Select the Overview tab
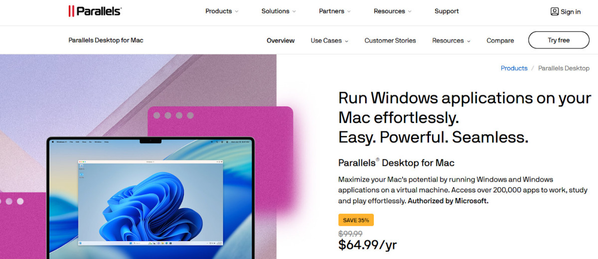Image resolution: width=598 pixels, height=259 pixels. (281, 40)
